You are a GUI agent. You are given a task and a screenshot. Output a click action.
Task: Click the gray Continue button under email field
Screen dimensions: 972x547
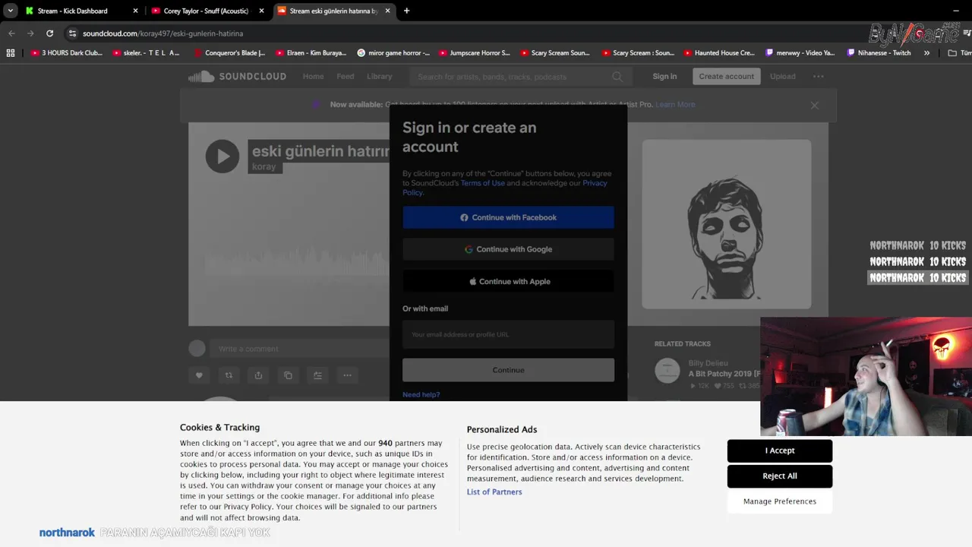pos(508,370)
